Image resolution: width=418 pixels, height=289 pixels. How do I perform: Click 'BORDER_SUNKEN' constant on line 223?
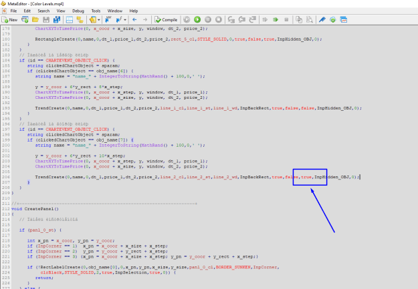coord(233,267)
